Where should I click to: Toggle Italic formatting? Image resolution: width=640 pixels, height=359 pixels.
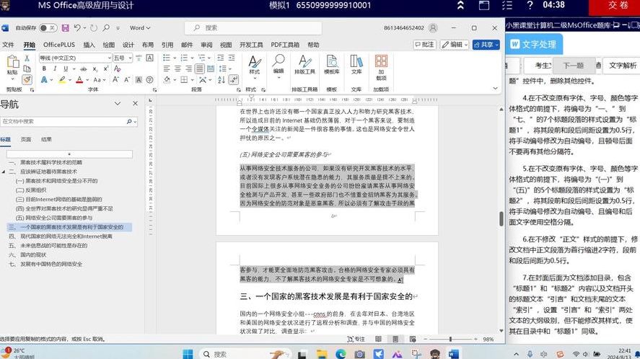tap(55, 69)
